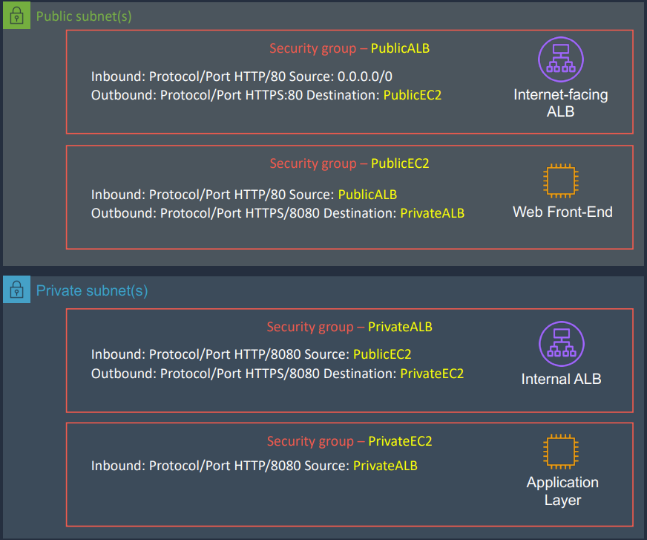Click the PrivateEC2 security group title

[x=349, y=441]
